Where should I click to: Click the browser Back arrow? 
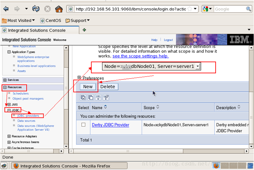6,9
